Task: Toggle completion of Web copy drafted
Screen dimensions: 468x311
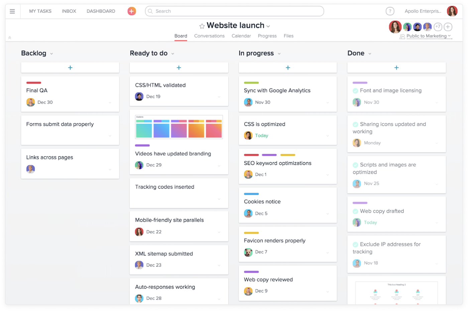Action: tap(355, 211)
